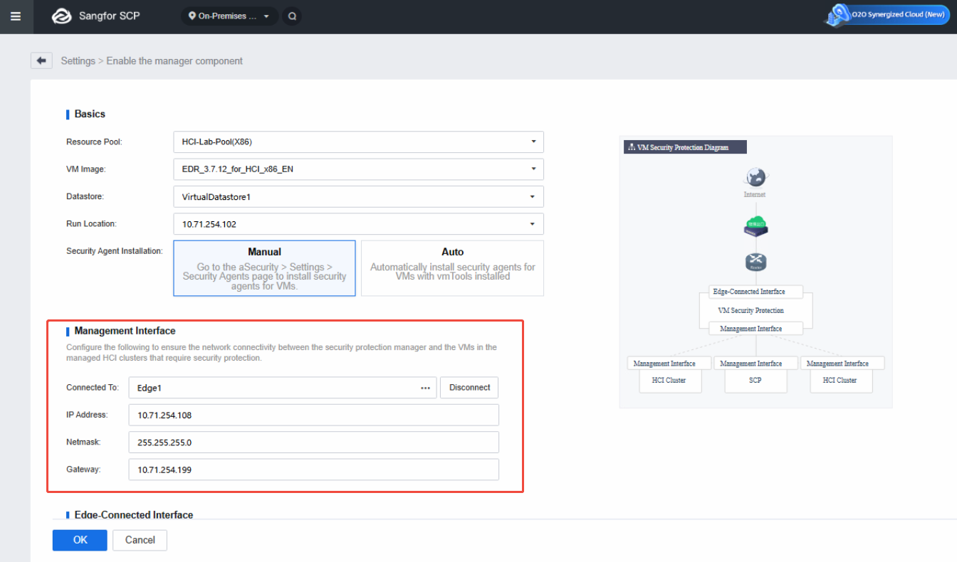Viewport: 957px width, 562px height.
Task: Select Manual security agent installation
Action: coord(264,268)
